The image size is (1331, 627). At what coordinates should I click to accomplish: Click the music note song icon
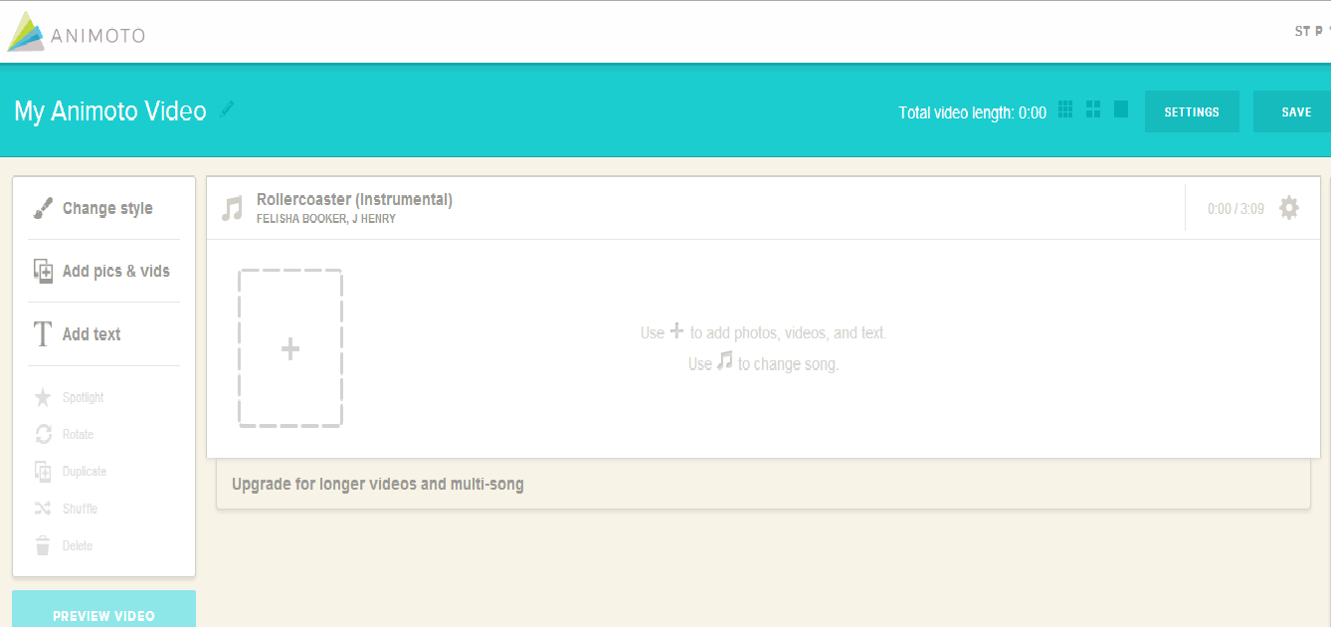click(x=232, y=208)
